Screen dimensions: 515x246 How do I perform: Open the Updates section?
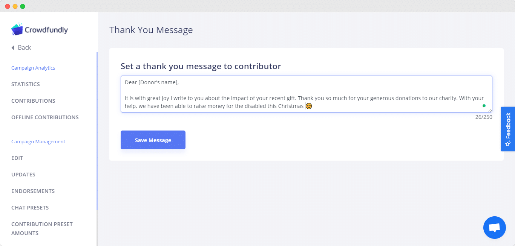[23, 175]
